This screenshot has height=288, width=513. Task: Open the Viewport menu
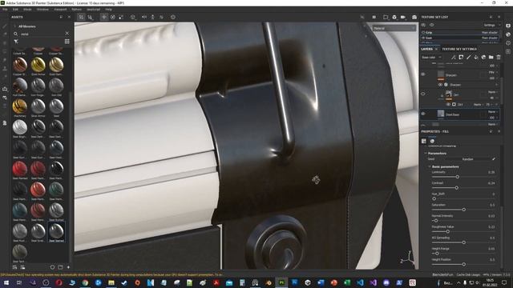(60, 10)
